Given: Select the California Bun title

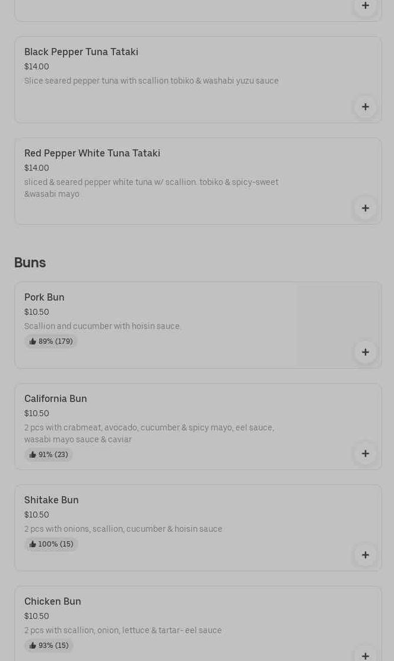Looking at the screenshot, I should point(56,399).
